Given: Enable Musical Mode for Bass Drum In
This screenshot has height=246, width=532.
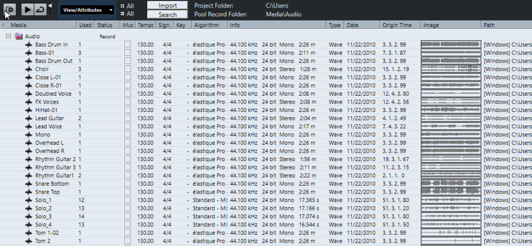Looking at the screenshot, I should click(128, 44).
